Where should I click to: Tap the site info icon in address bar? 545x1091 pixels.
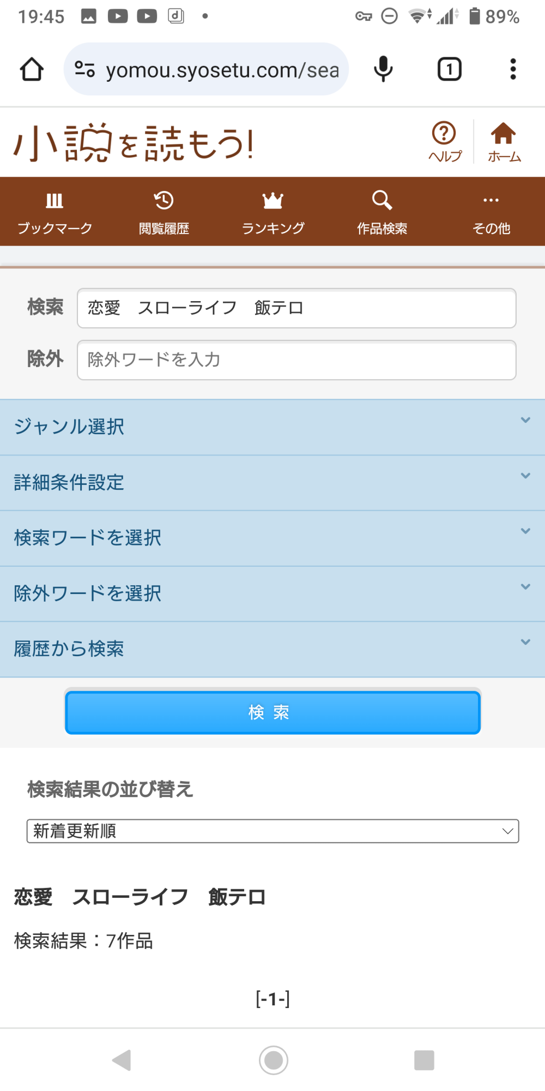pyautogui.click(x=85, y=69)
